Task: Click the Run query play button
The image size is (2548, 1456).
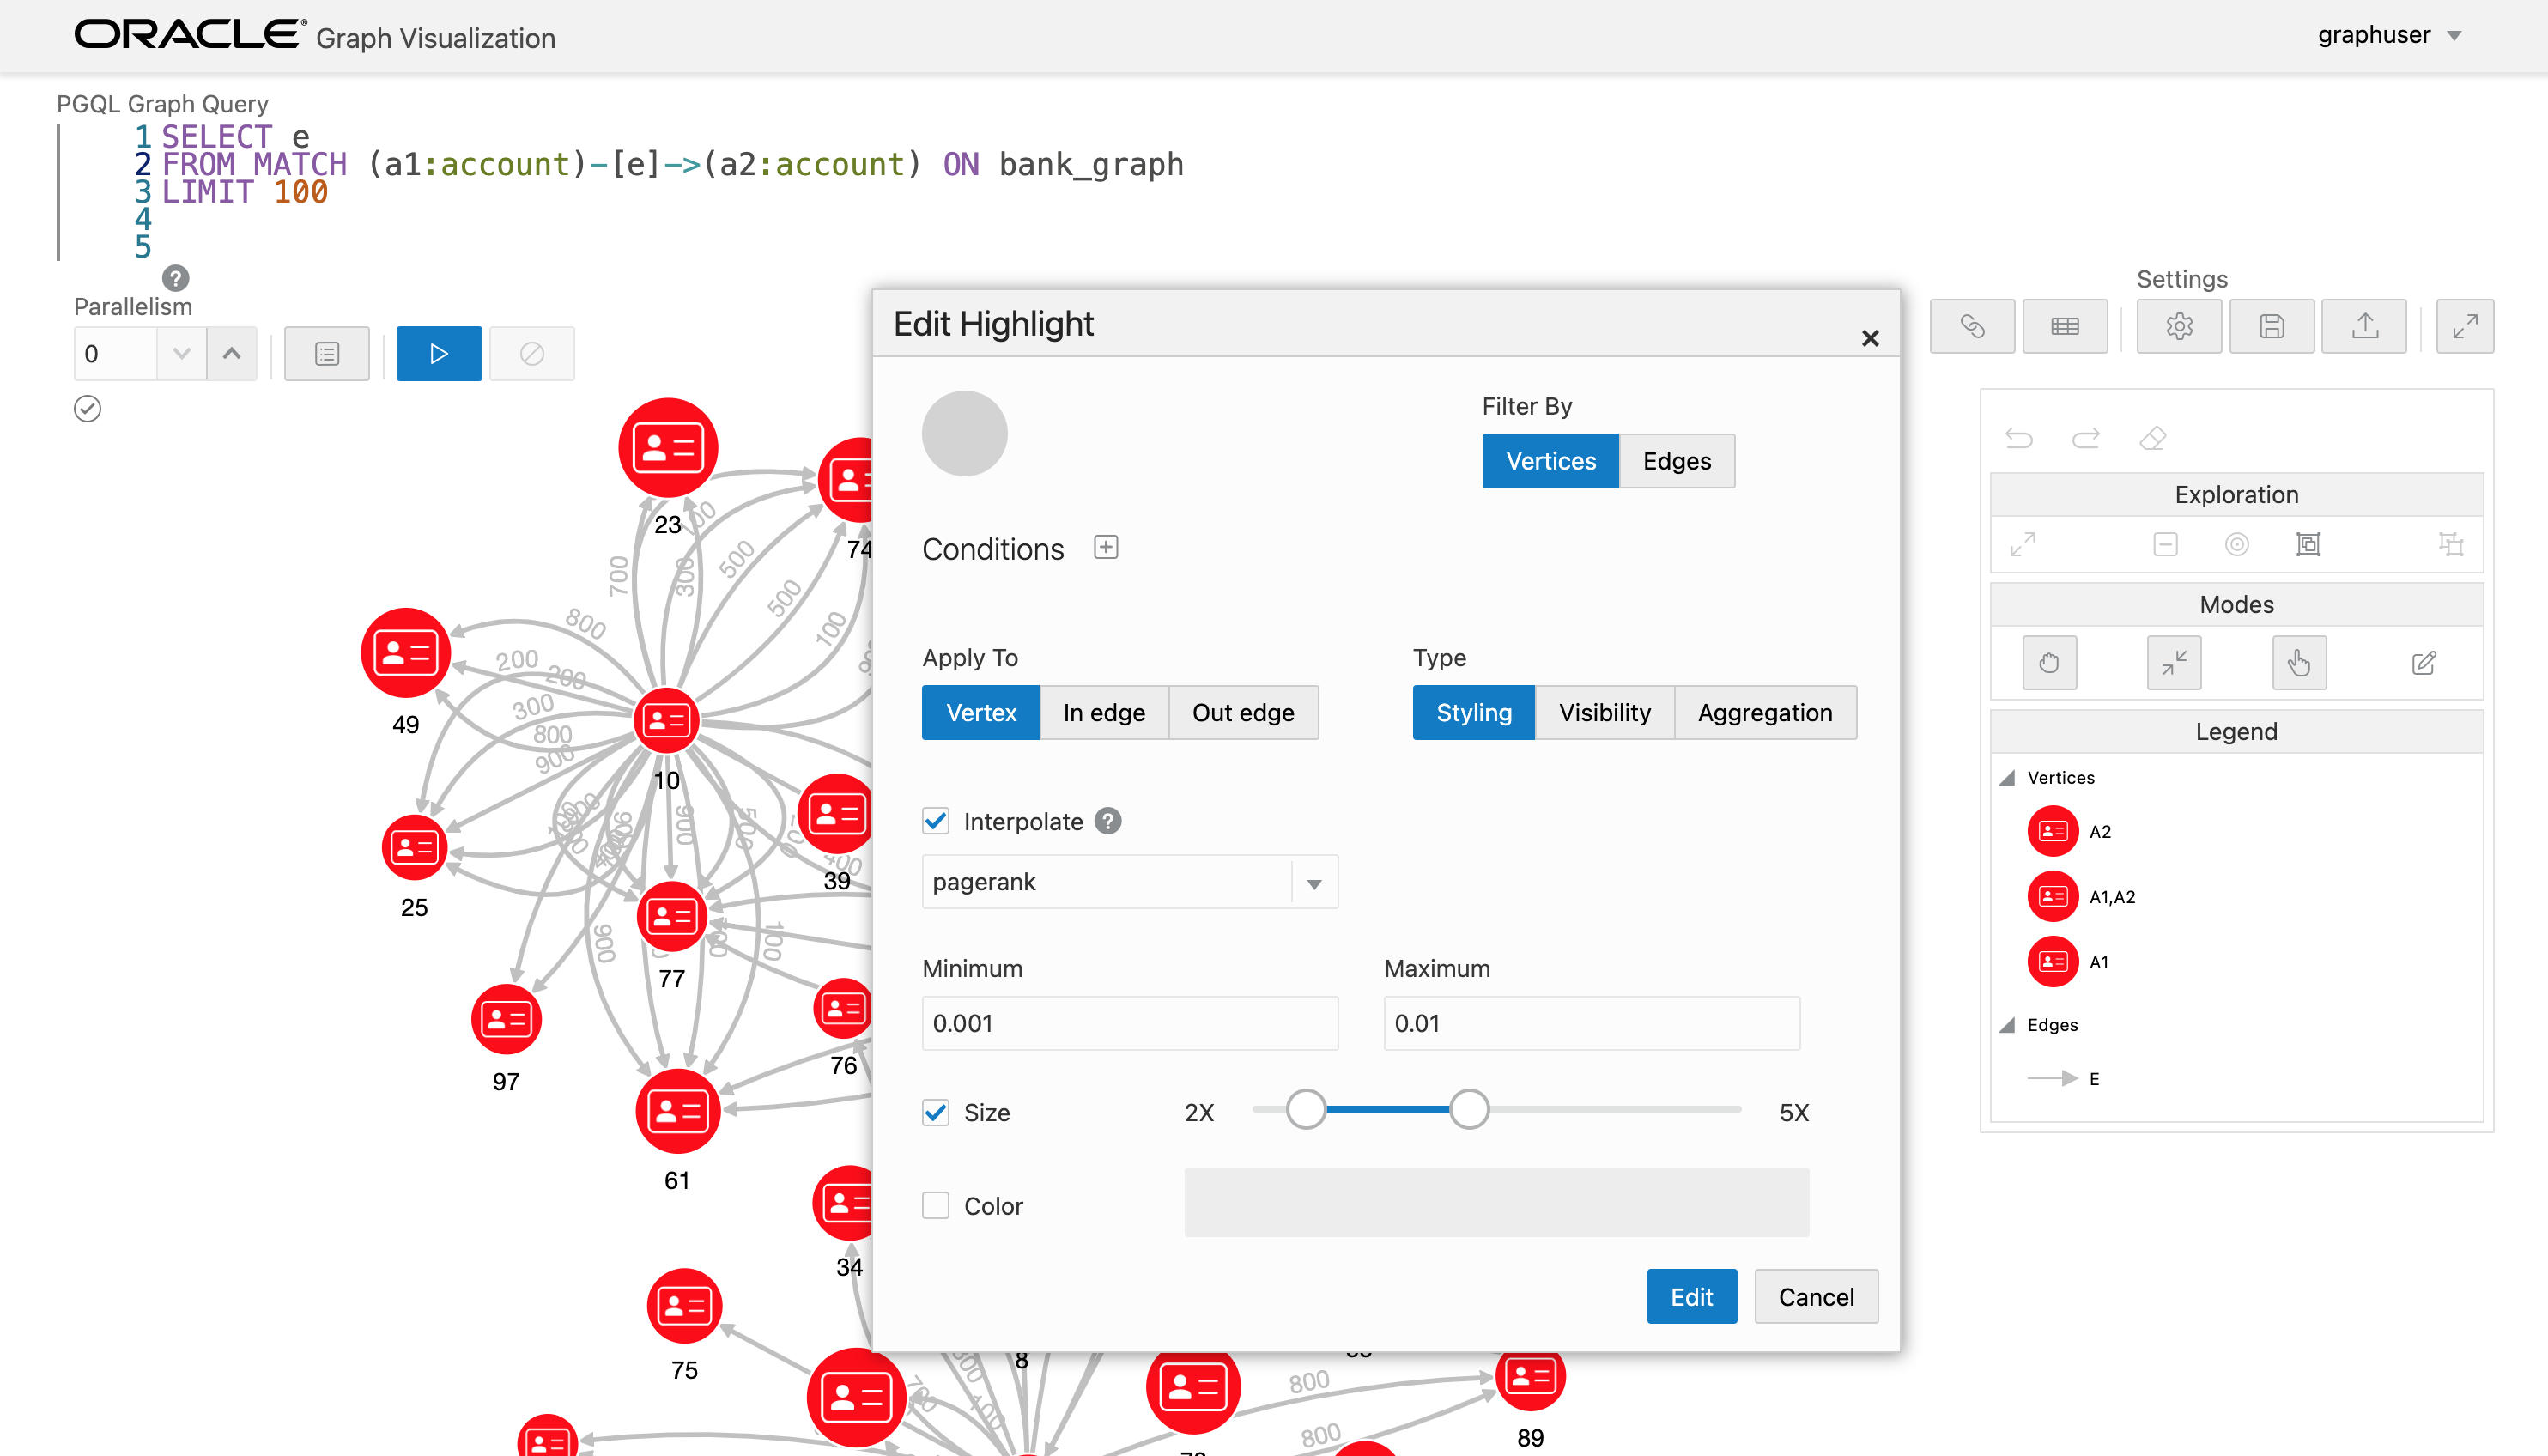Action: (438, 353)
